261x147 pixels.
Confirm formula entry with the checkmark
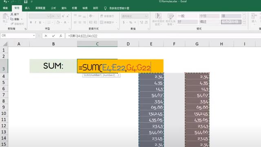coord(53,36)
